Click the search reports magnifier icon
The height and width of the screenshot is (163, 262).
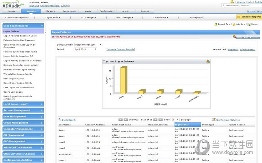223,5
